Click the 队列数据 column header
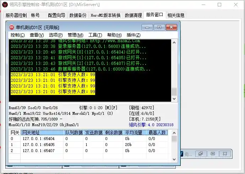 73,133
